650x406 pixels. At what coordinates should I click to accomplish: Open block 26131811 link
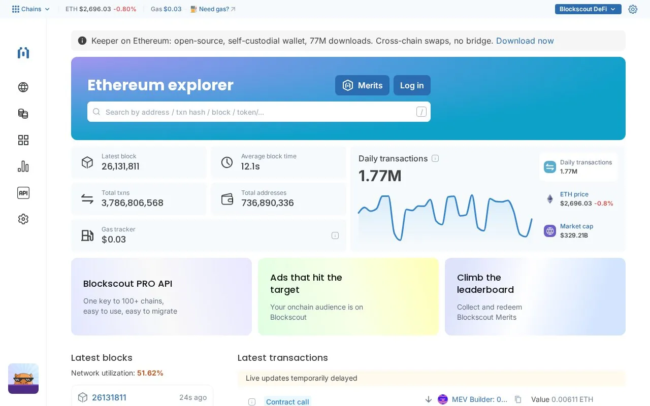click(x=109, y=397)
